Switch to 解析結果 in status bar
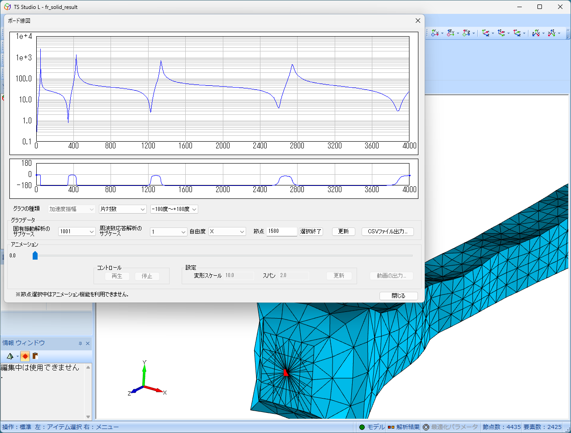Screen dimensions: 571x433 coord(404,427)
